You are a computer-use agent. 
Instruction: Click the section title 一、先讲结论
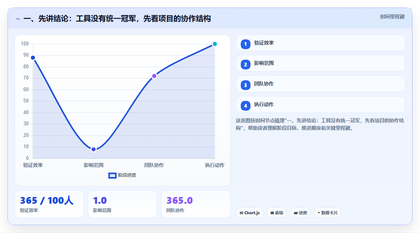(x=117, y=19)
